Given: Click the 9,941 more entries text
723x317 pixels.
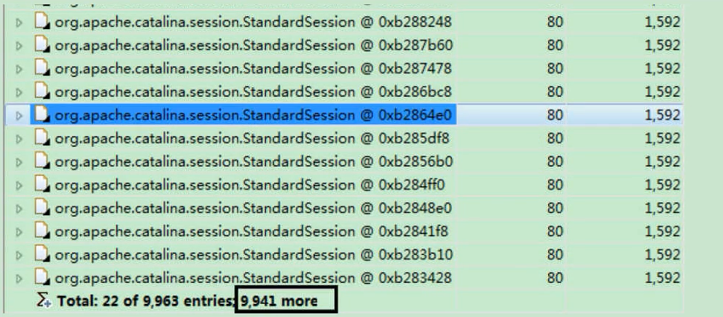Looking at the screenshot, I should click(279, 301).
